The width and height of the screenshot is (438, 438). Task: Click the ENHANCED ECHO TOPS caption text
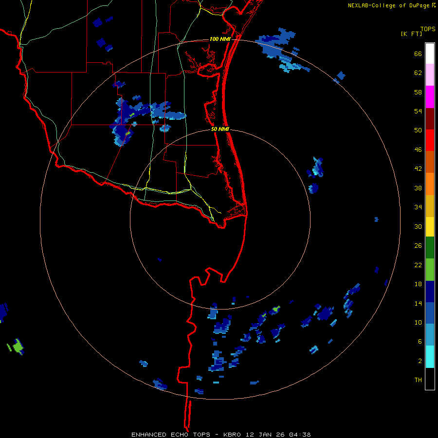tap(171, 435)
